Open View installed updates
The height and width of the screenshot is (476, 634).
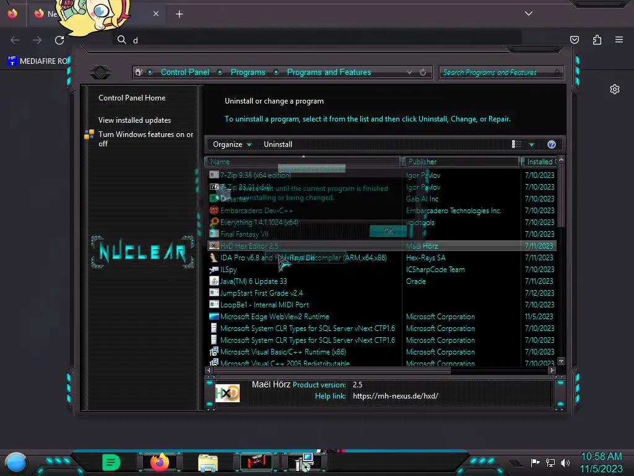pyautogui.click(x=134, y=120)
